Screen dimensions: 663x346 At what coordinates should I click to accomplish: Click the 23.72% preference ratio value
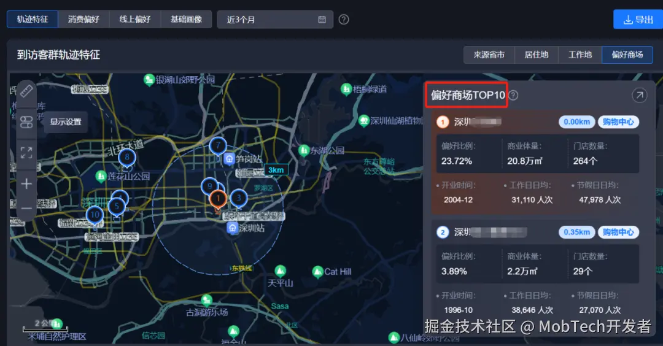457,161
